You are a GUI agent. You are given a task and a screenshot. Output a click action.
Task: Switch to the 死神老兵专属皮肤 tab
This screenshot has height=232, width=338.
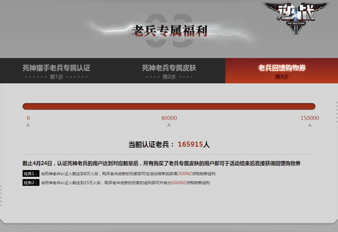tap(169, 68)
